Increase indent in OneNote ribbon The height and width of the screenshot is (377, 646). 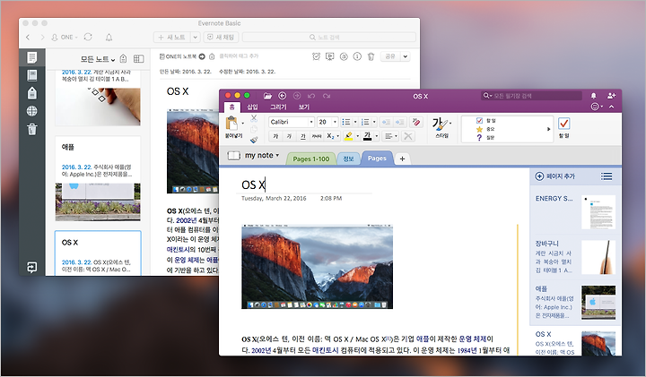click(x=399, y=122)
